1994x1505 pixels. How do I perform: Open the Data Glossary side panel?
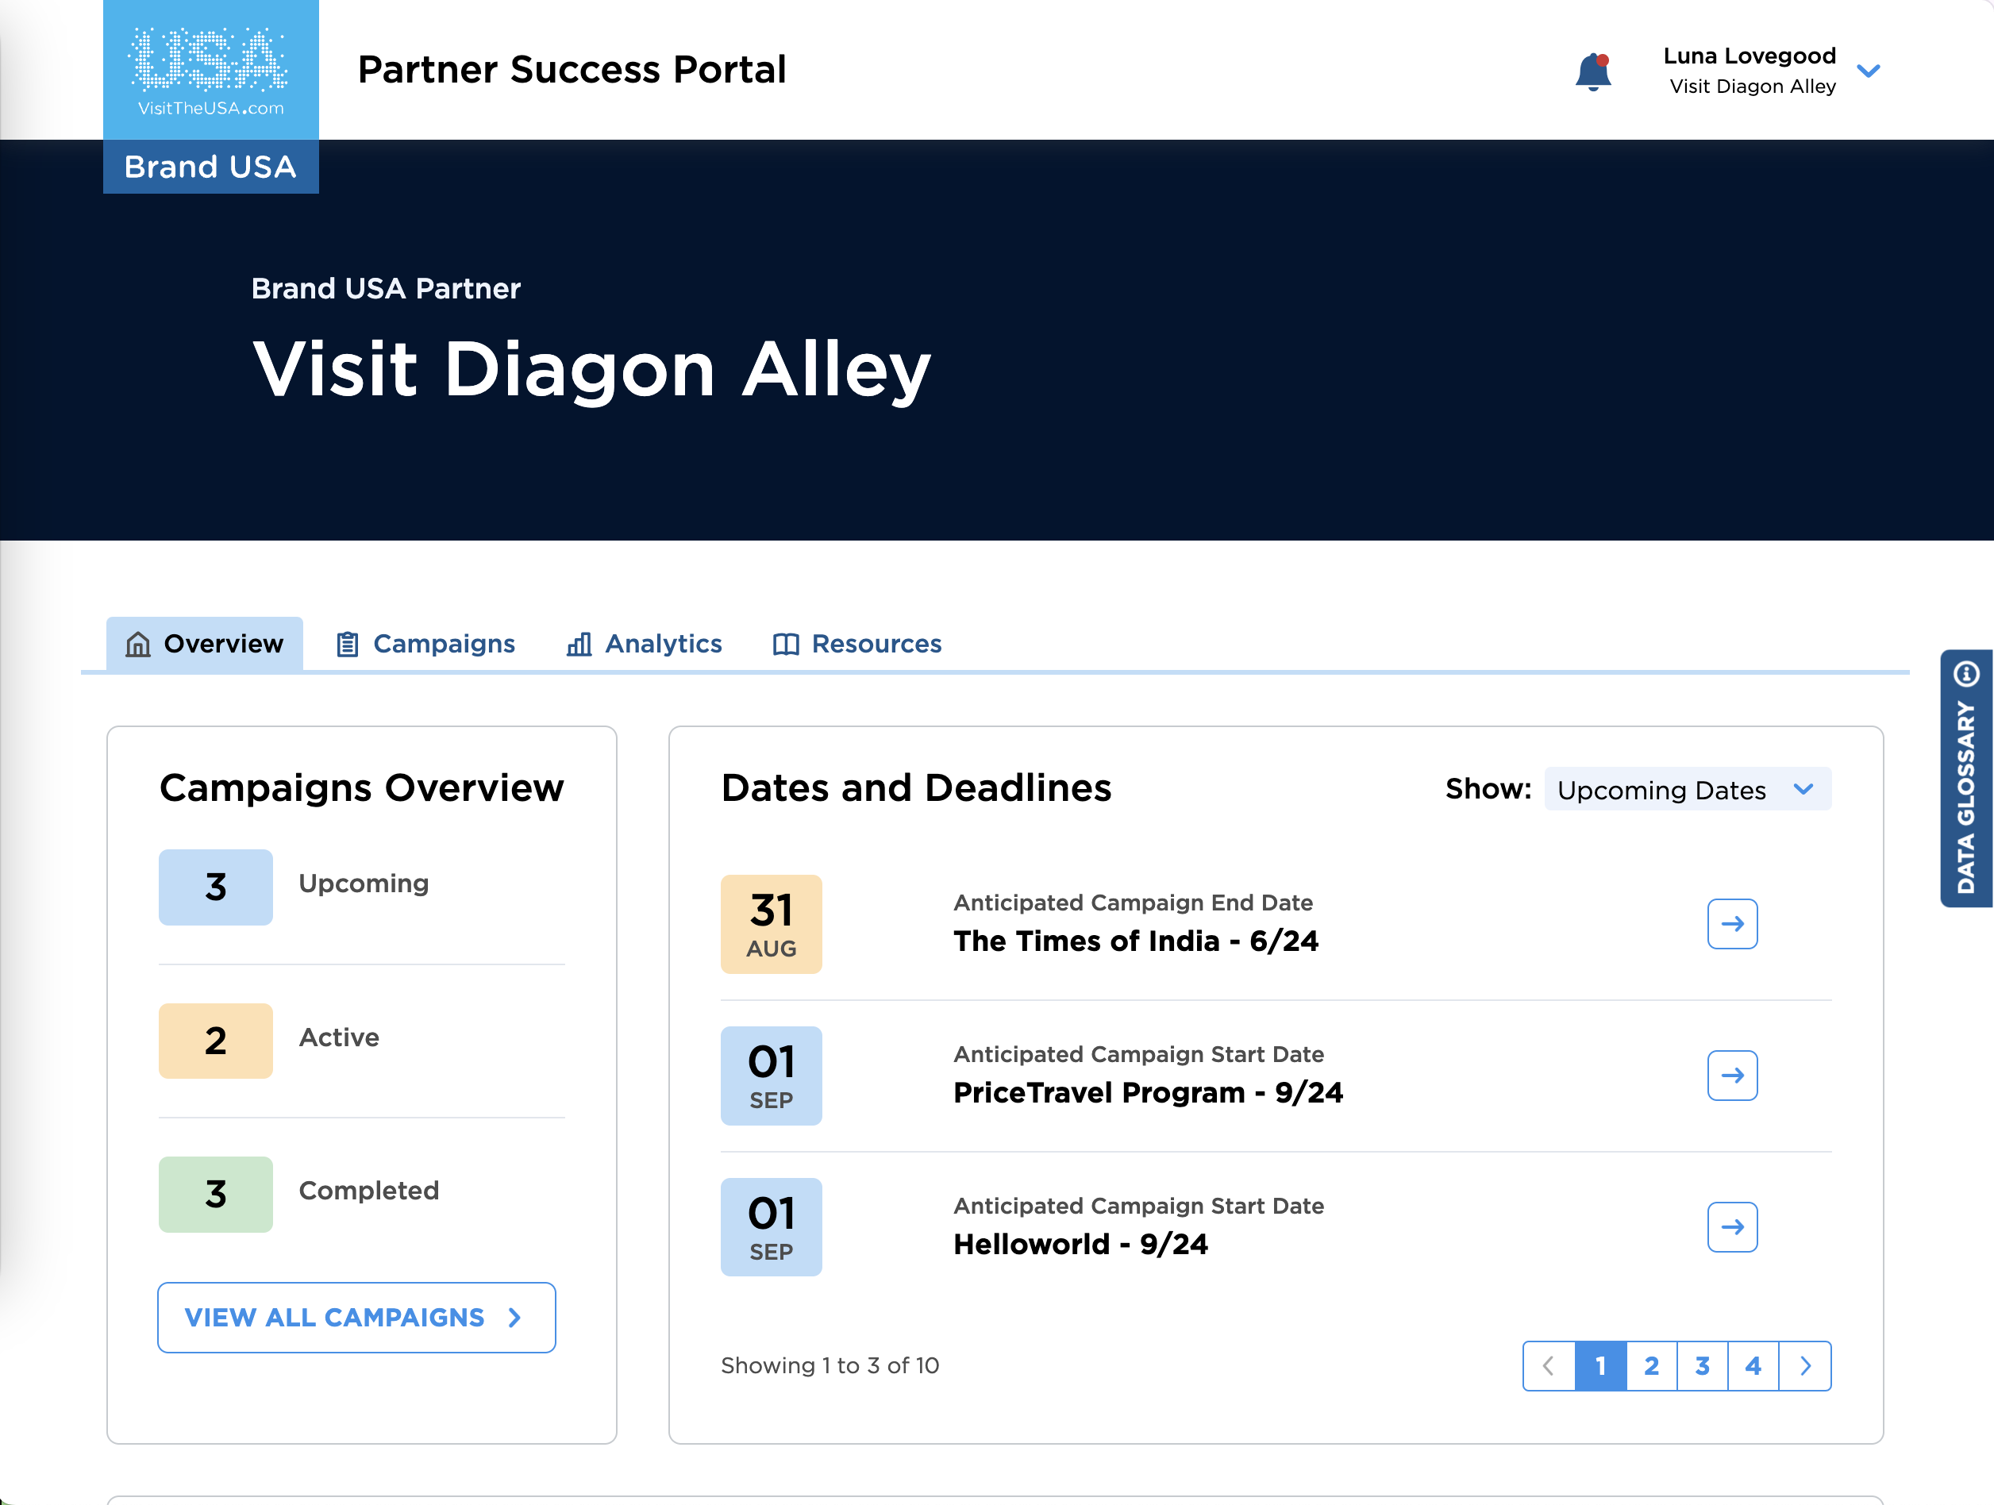click(x=1967, y=779)
